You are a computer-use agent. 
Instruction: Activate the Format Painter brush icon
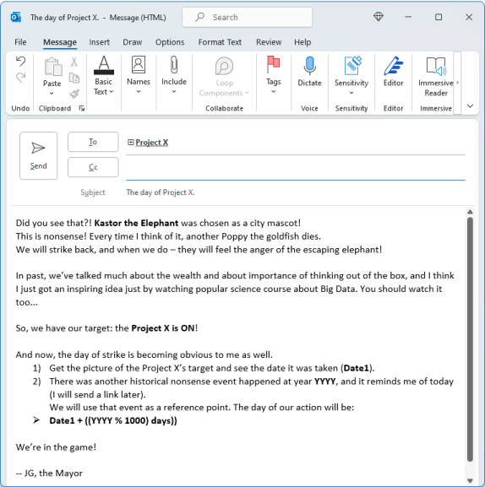(x=74, y=94)
